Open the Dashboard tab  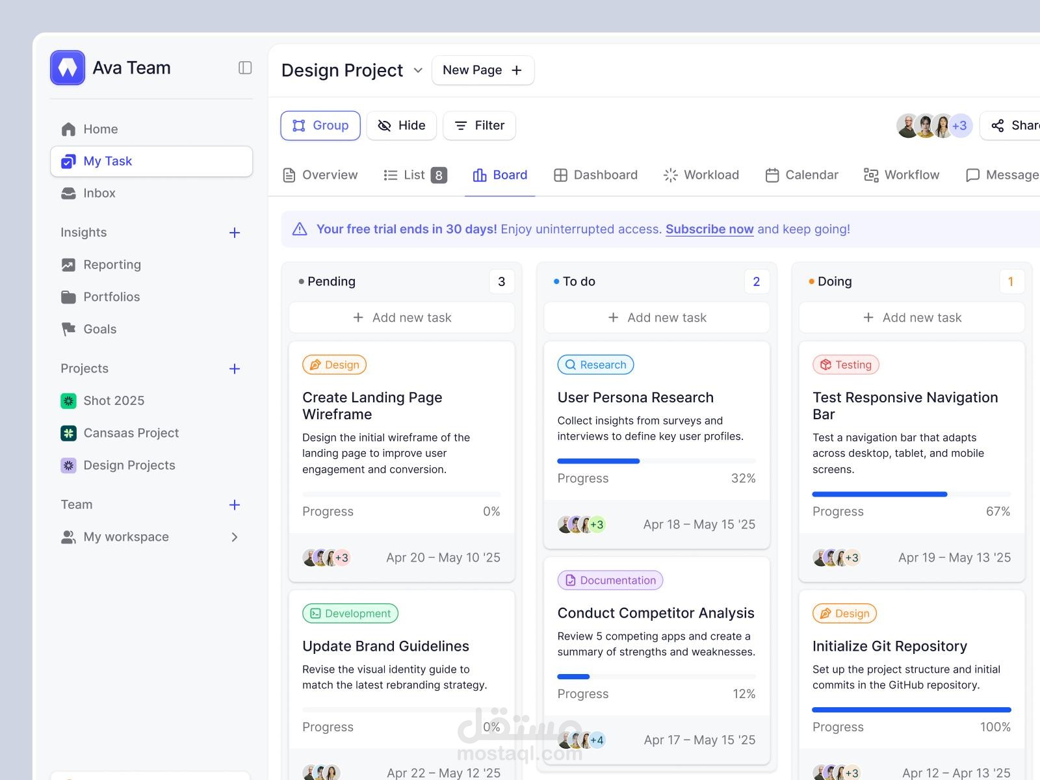click(595, 175)
